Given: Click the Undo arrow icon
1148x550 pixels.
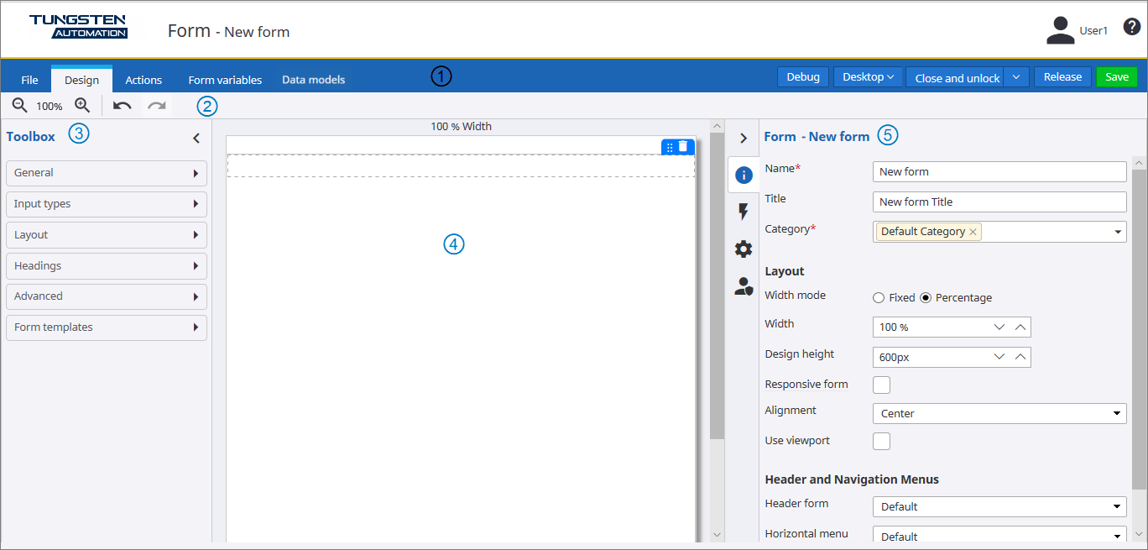Looking at the screenshot, I should (123, 105).
